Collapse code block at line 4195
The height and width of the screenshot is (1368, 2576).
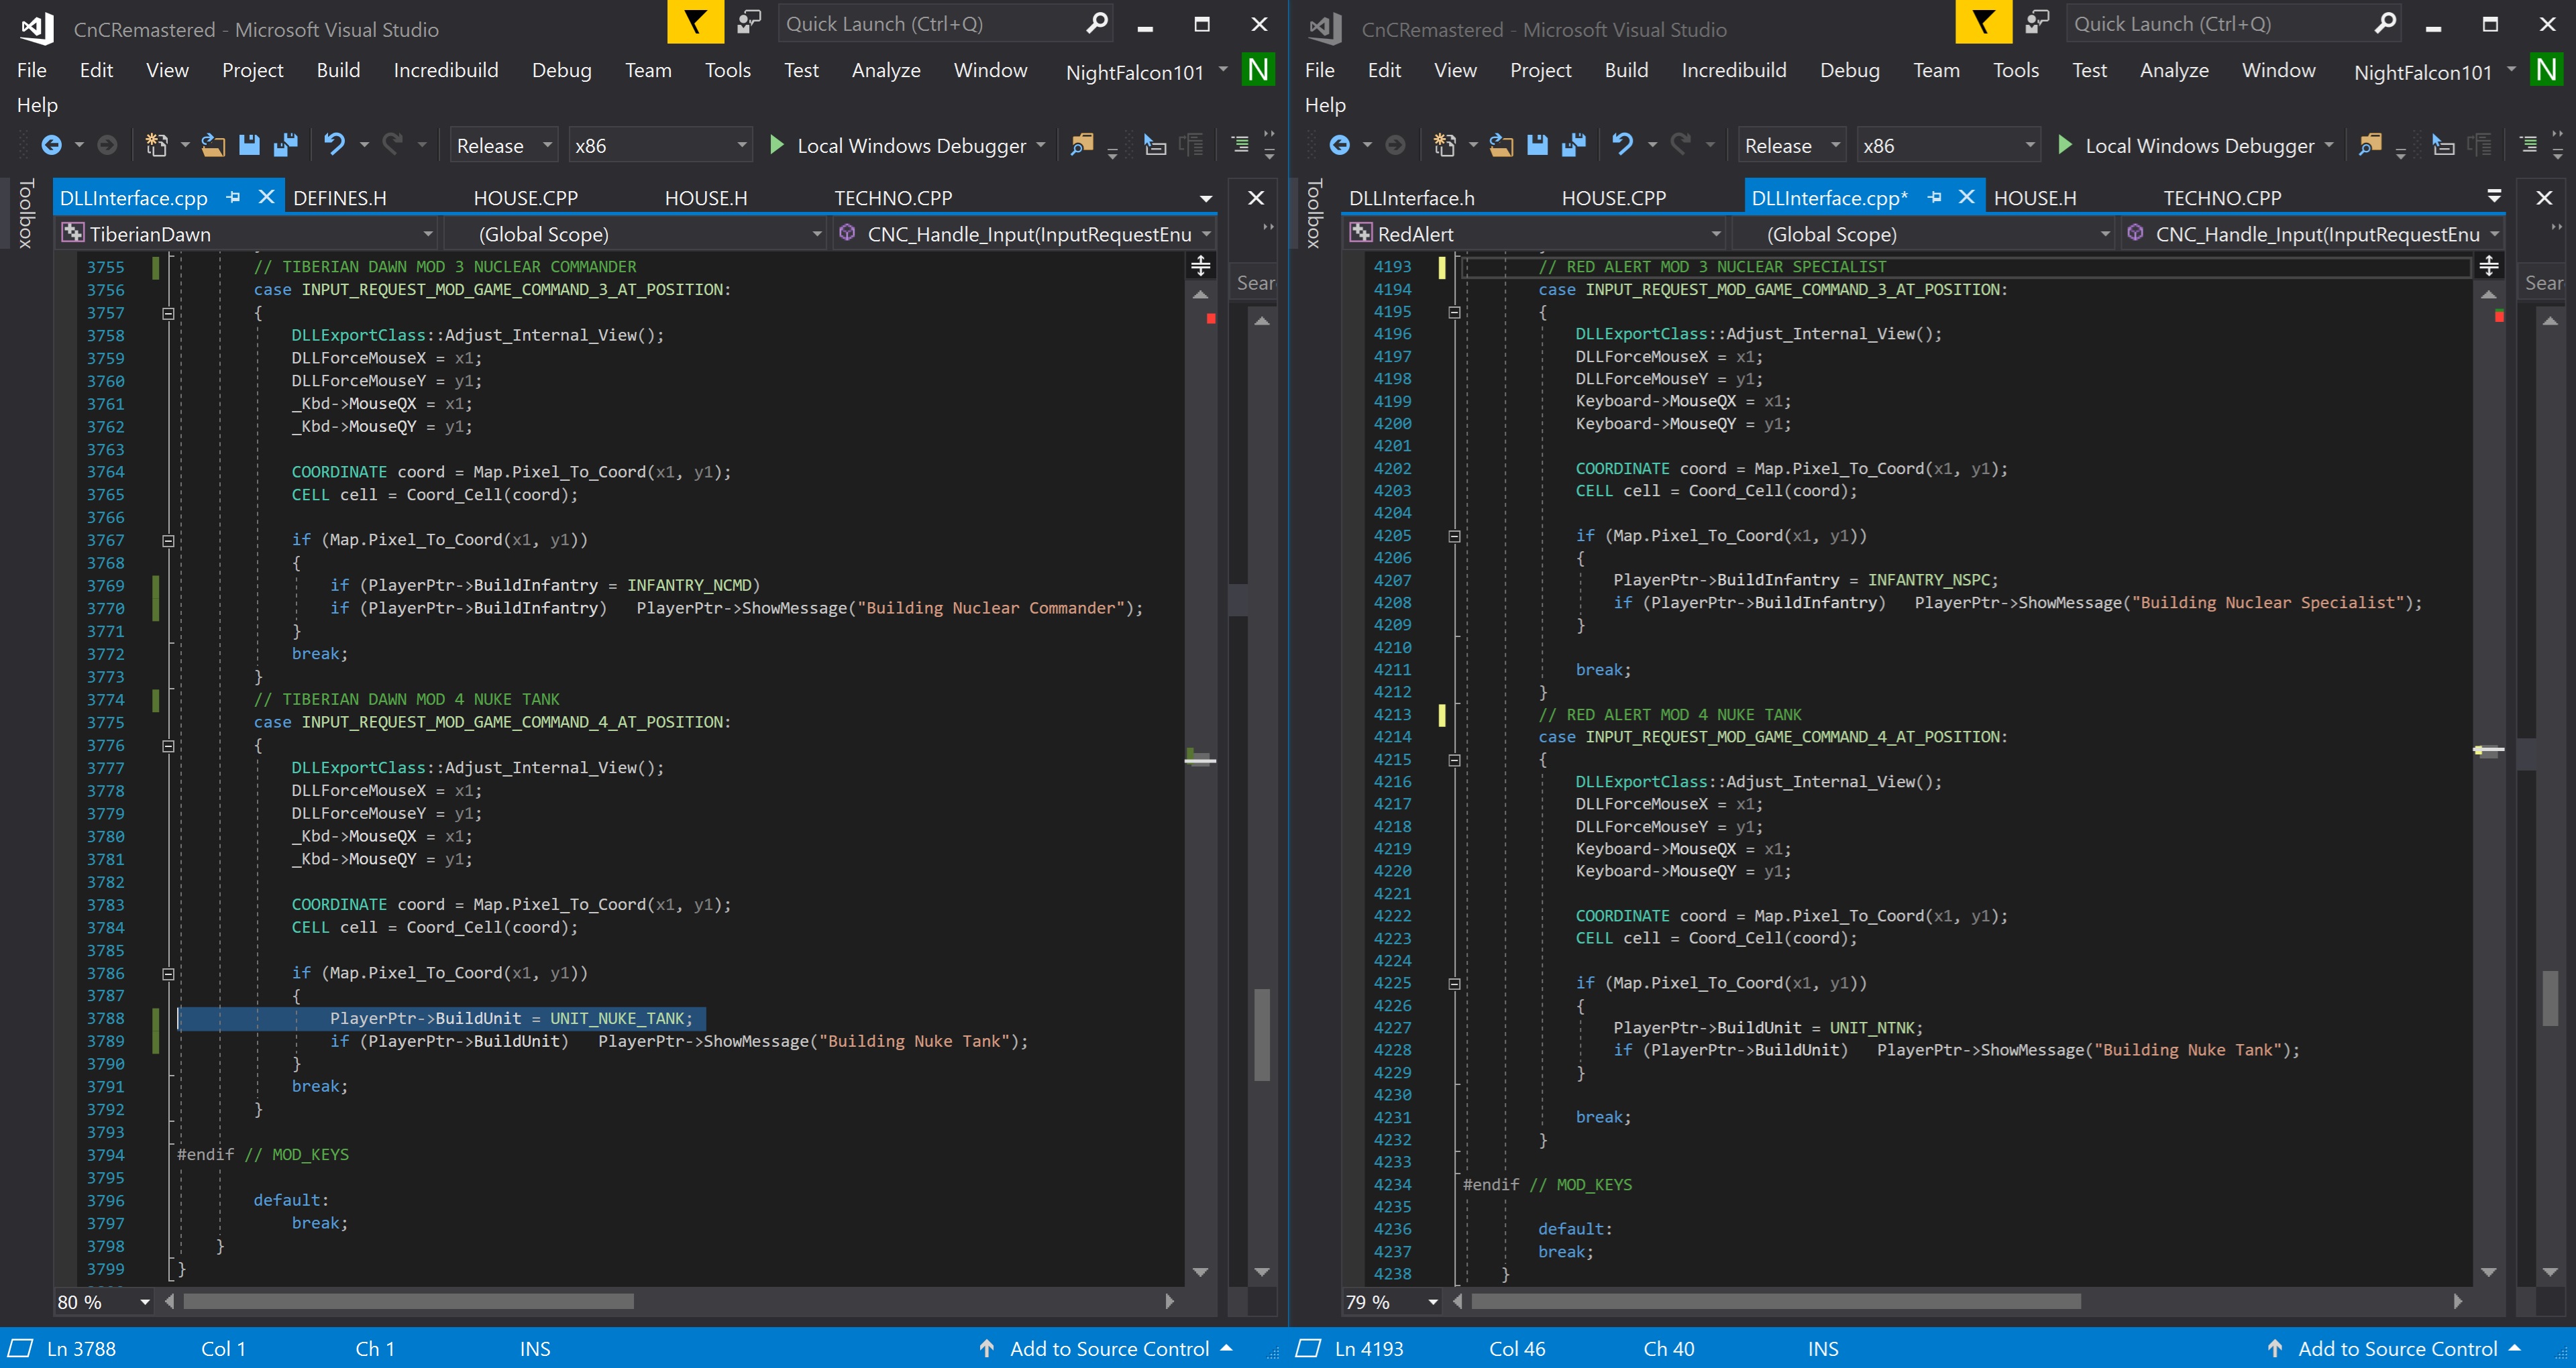1454,313
